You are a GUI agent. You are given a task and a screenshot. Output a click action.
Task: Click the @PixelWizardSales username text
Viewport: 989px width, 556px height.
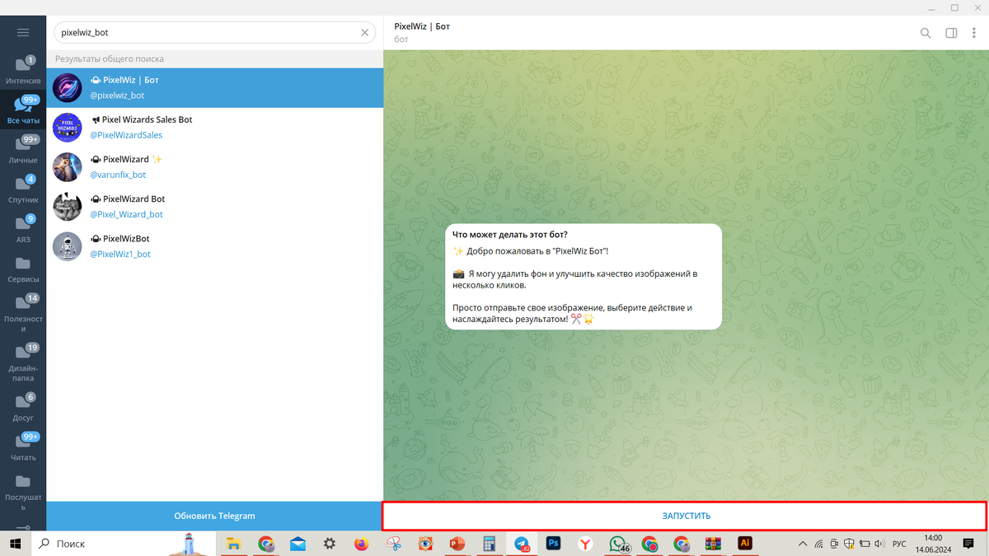click(126, 135)
